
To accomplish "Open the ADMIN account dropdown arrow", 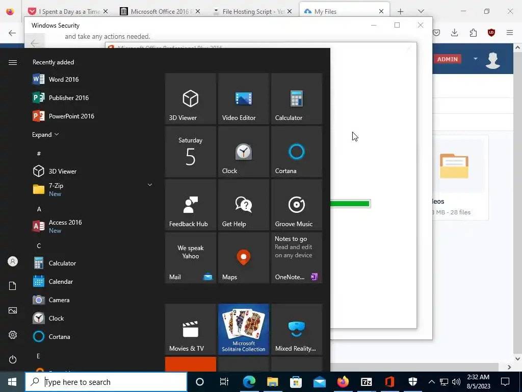I will click(476, 59).
